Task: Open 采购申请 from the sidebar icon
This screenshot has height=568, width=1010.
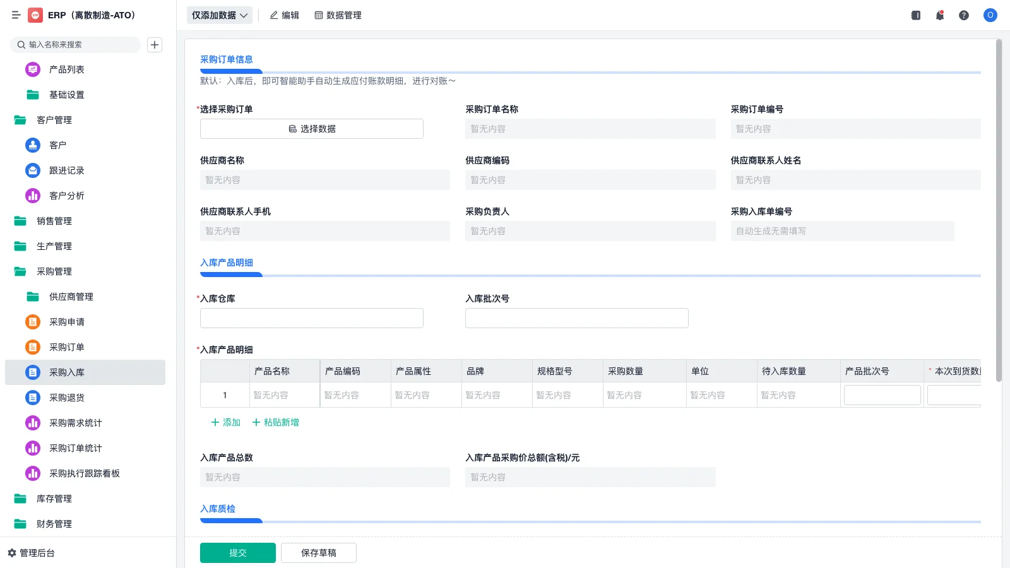Action: point(32,322)
